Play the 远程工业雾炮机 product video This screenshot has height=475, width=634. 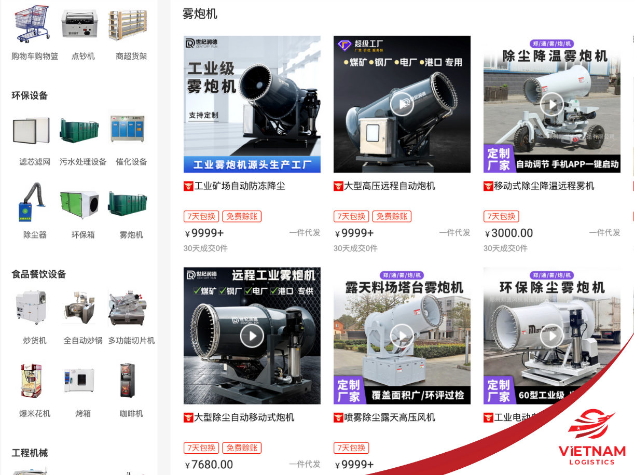252,336
